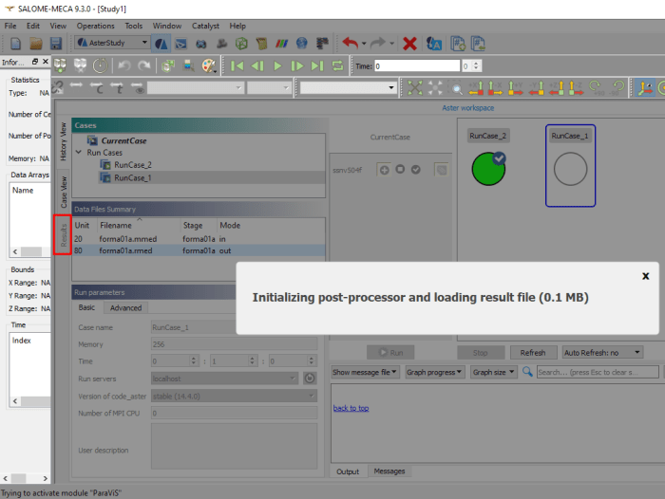665x499 pixels.
Task: Jump to the first frame
Action: (237, 66)
